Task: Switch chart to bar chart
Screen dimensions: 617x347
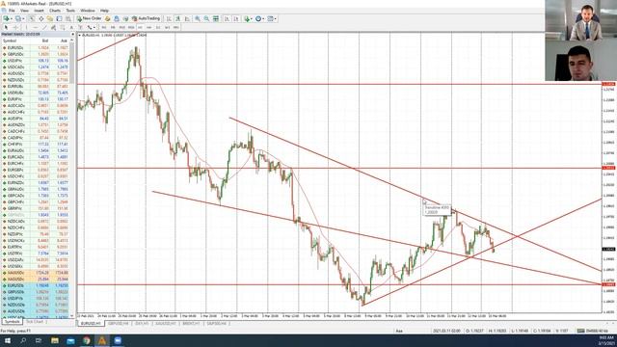Action: tap(169, 18)
